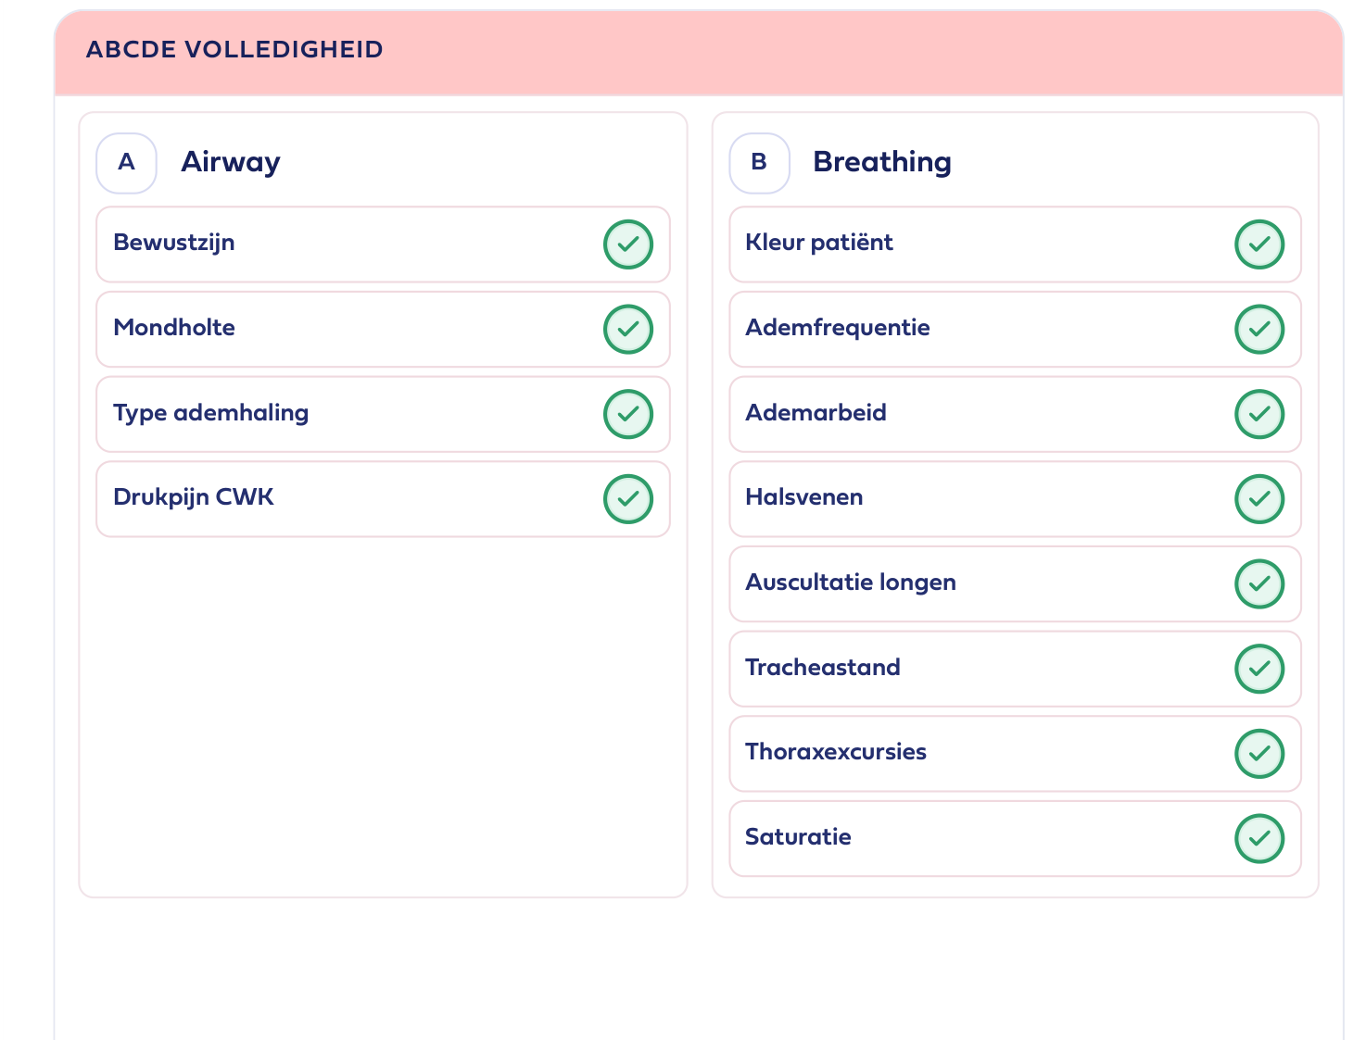Toggle the Tracheastand check circle

pos(1259,669)
